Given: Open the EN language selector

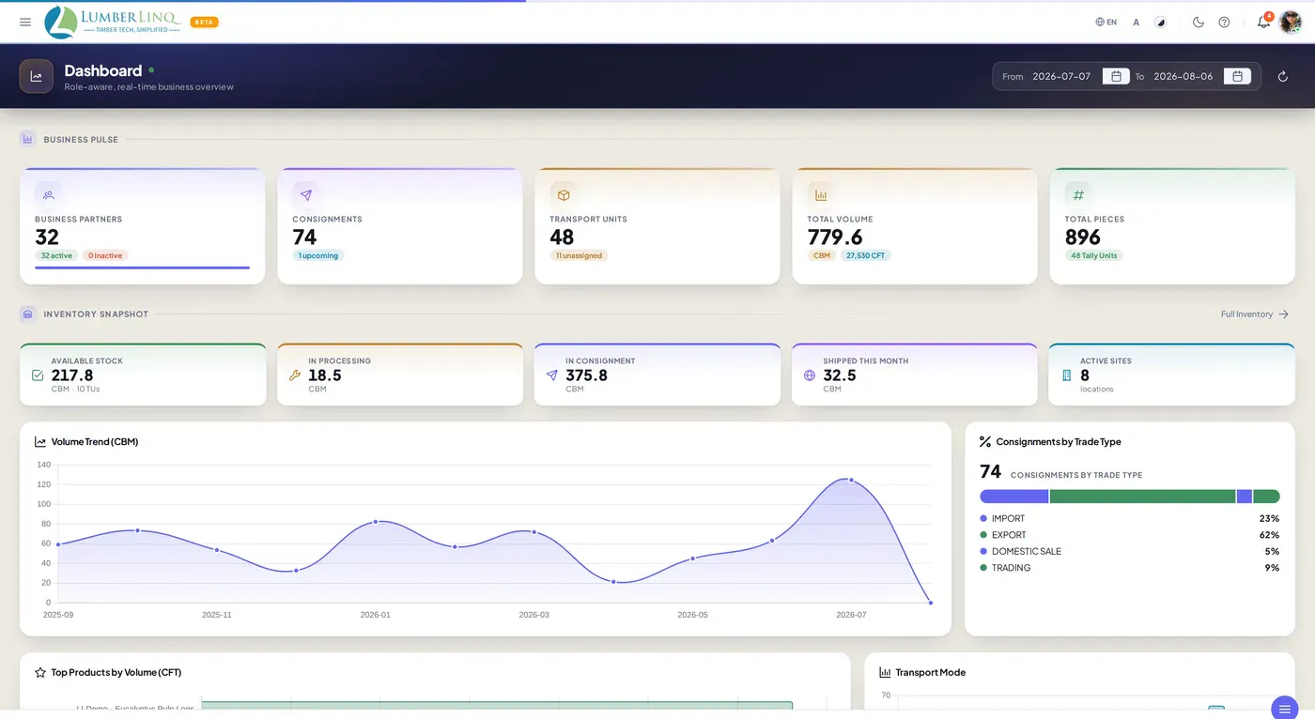Looking at the screenshot, I should (x=1106, y=22).
